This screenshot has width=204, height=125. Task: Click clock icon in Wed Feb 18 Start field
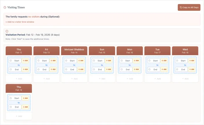coord(177,61)
